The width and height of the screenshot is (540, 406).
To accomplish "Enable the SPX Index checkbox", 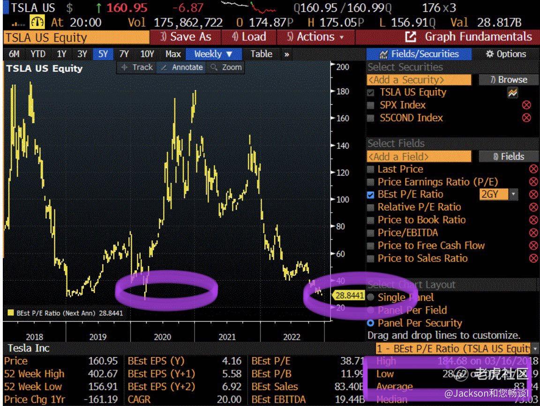I will 371,105.
